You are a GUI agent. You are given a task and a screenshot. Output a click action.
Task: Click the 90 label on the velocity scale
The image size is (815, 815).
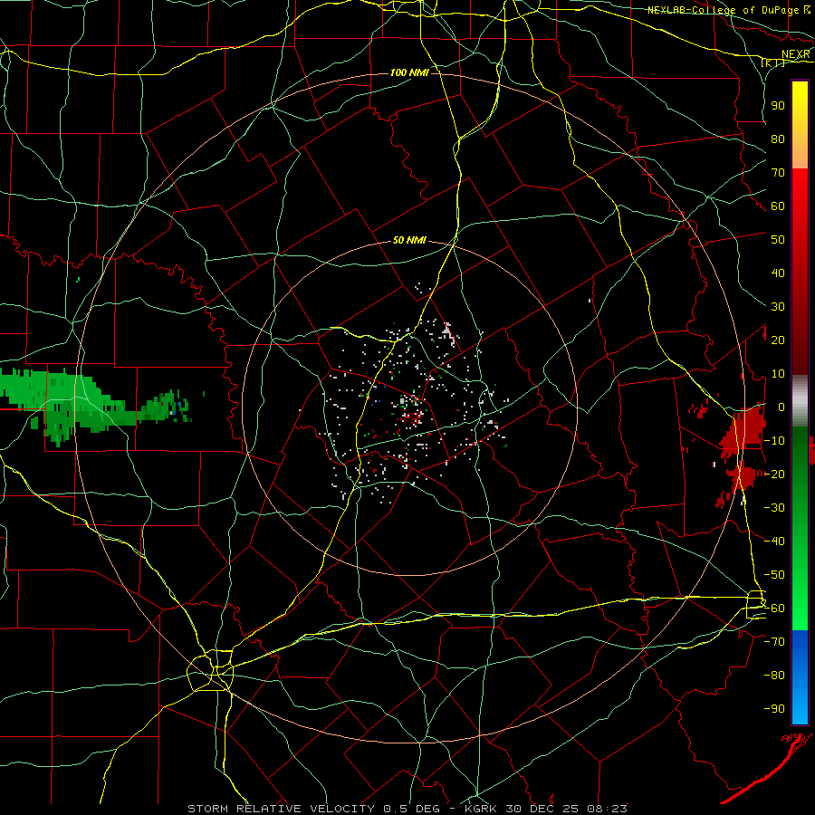pyautogui.click(x=778, y=106)
